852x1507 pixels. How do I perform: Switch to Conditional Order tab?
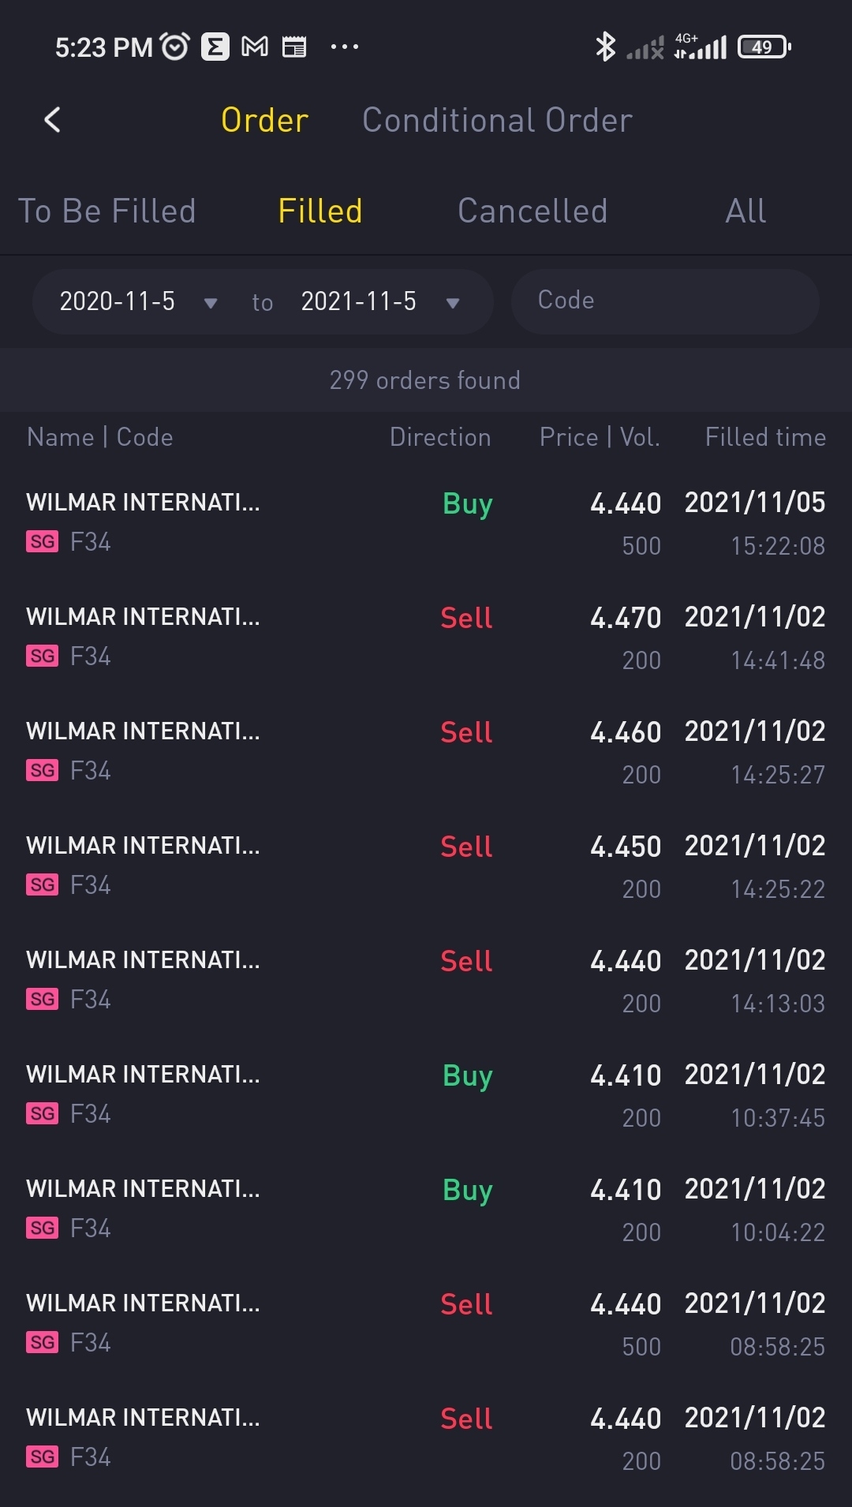coord(497,120)
